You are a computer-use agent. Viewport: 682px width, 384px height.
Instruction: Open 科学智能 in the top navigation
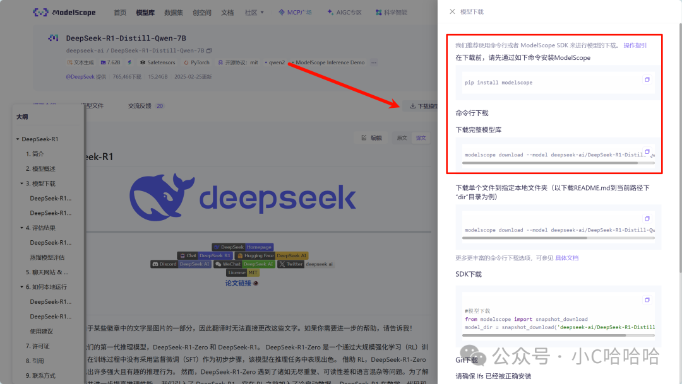[392, 13]
